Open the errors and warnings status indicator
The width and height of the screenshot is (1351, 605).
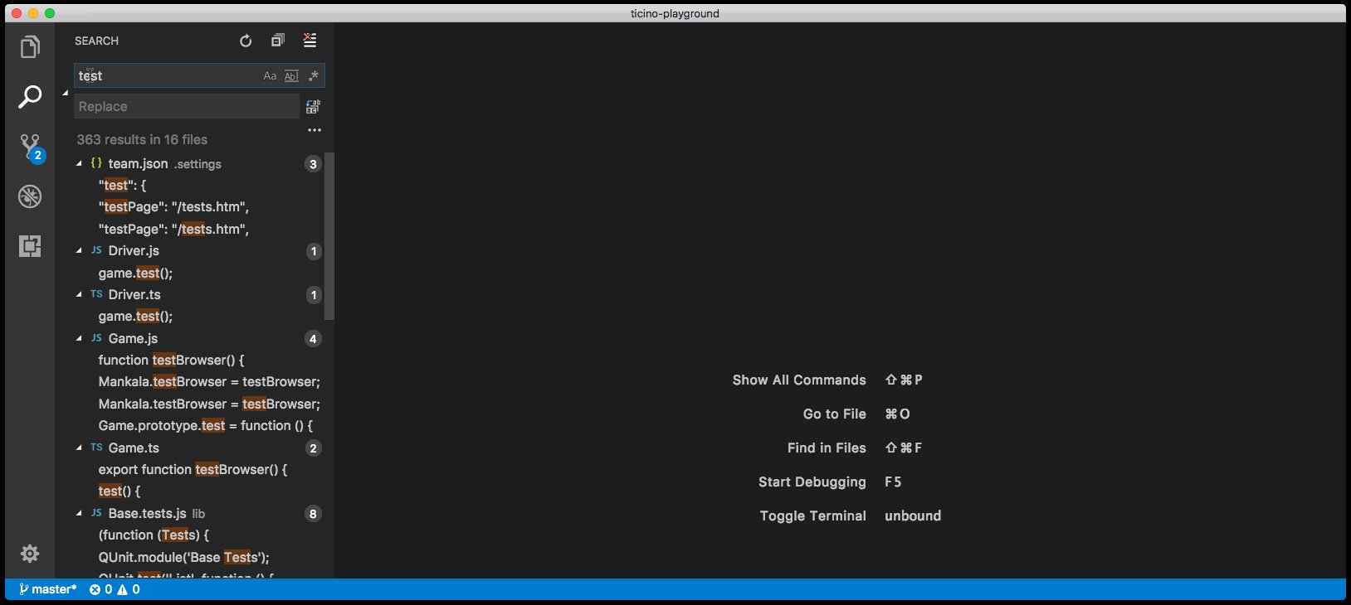(115, 589)
